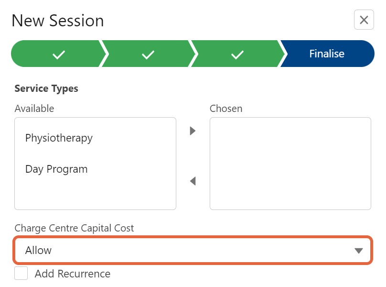Go to the Finalise step
Image resolution: width=386 pixels, height=287 pixels.
click(327, 54)
